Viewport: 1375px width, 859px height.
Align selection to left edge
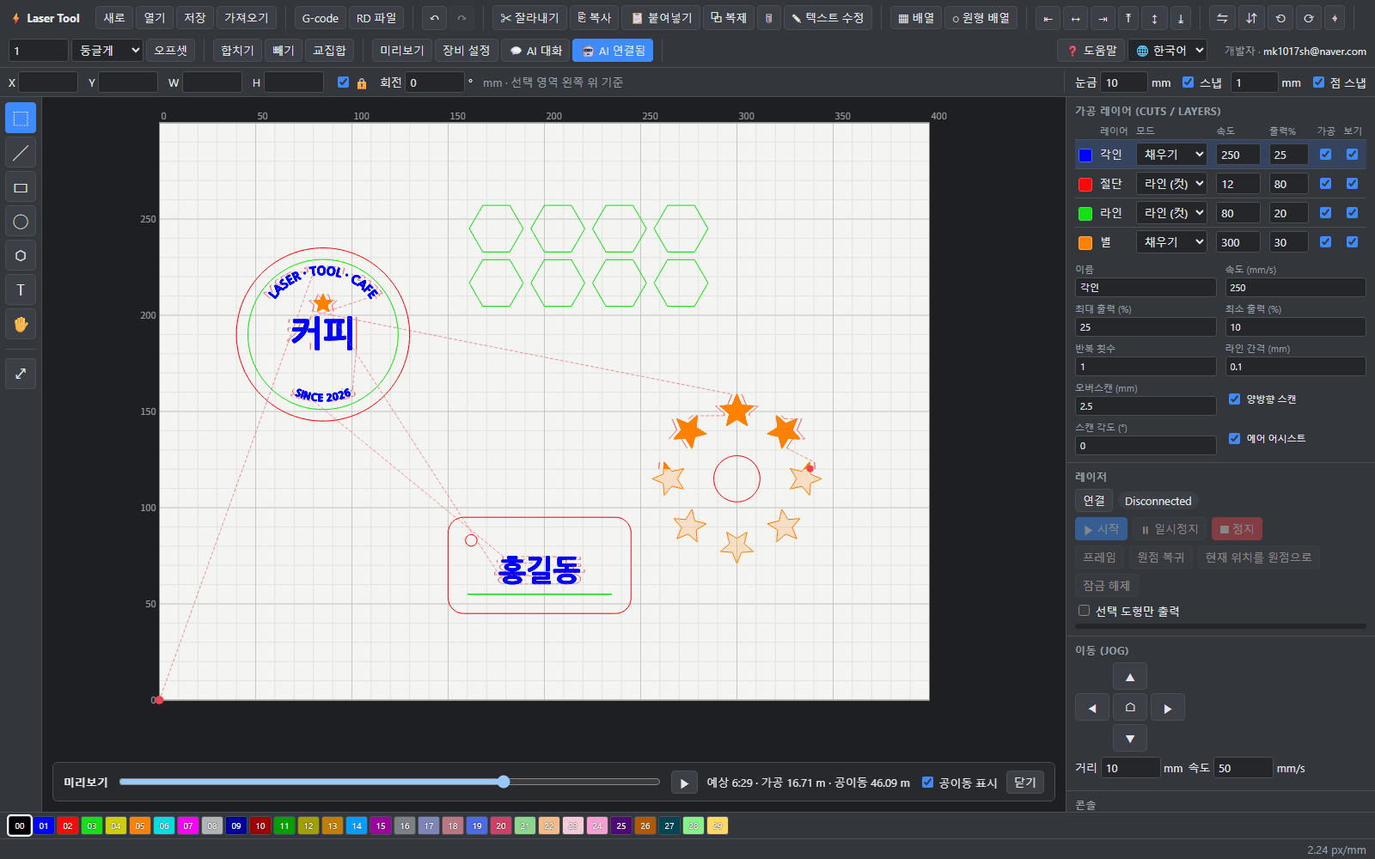pyautogui.click(x=1048, y=18)
